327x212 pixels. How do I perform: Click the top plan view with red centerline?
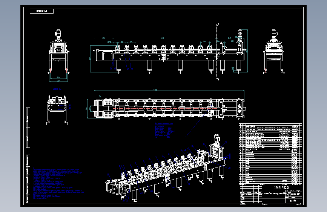click(x=169, y=109)
